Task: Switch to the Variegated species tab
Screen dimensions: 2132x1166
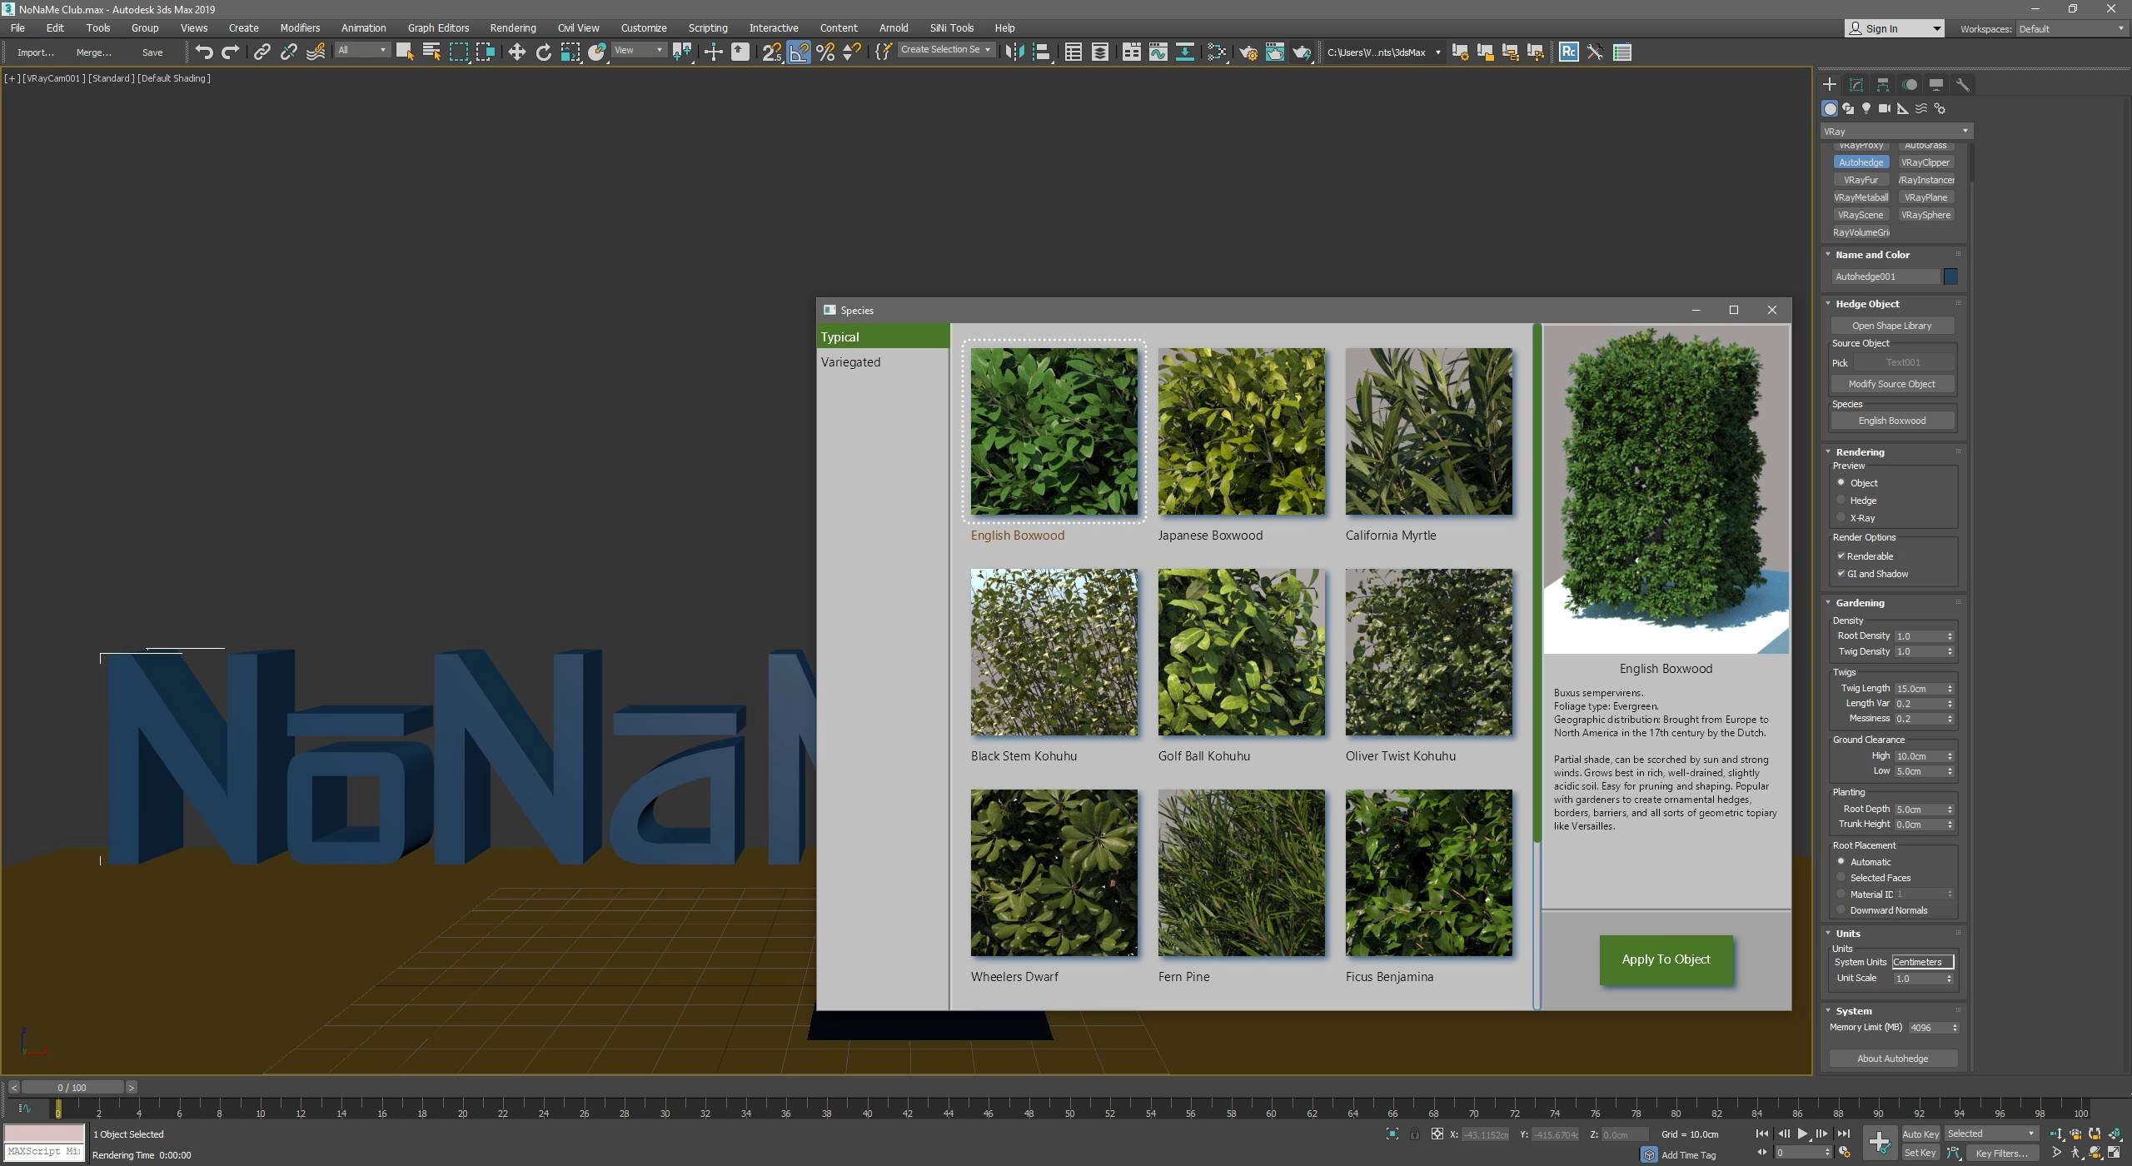Action: click(883, 361)
